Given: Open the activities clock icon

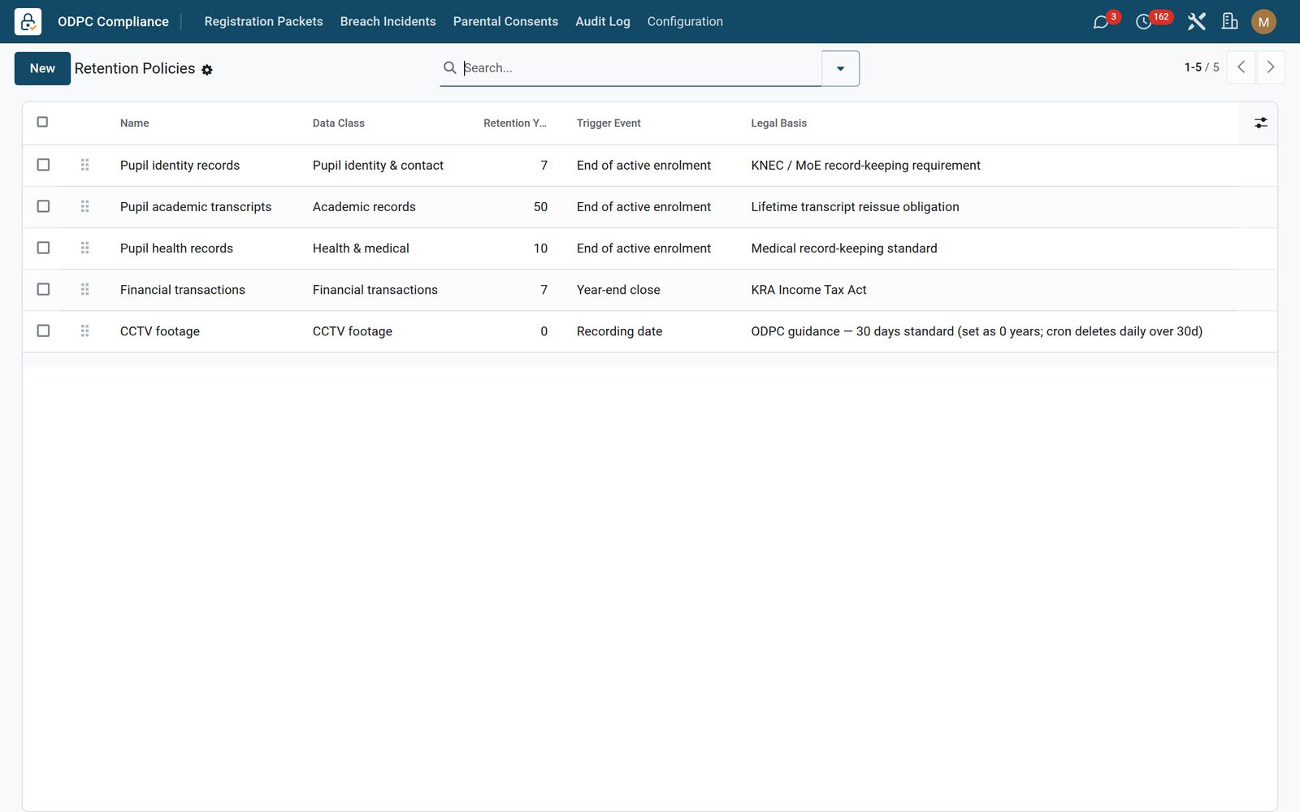Looking at the screenshot, I should pos(1143,22).
